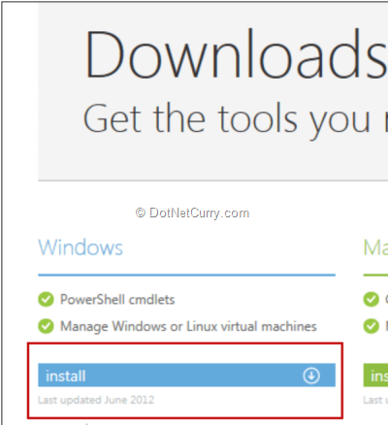This screenshot has height=425, width=388.
Task: Click the Get the tools you subtitle
Action: 236,120
